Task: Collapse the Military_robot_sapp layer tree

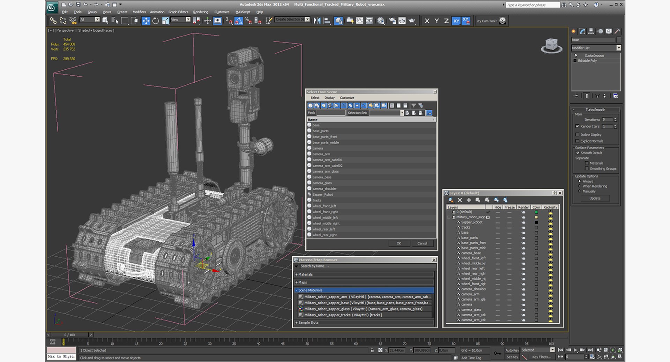Action: pyautogui.click(x=449, y=217)
